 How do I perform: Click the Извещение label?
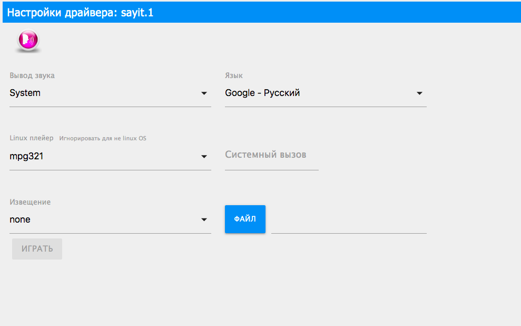(30, 202)
